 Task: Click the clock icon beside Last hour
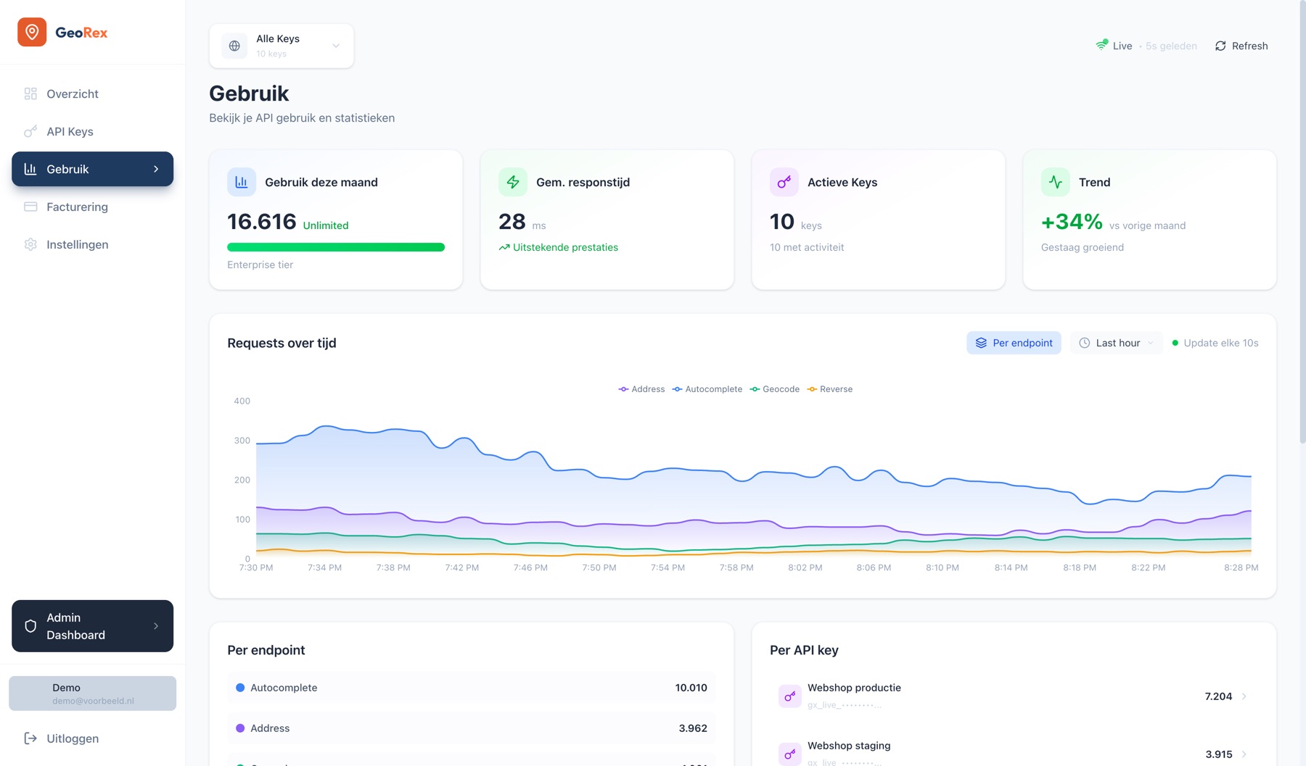(1085, 343)
